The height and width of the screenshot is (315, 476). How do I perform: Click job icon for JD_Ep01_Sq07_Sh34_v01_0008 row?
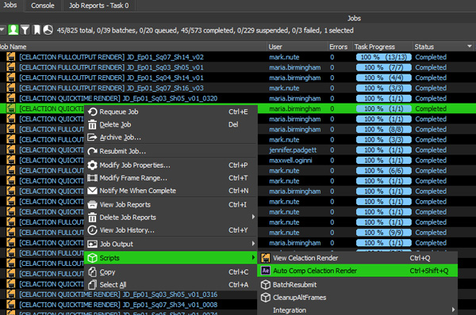coord(11,305)
